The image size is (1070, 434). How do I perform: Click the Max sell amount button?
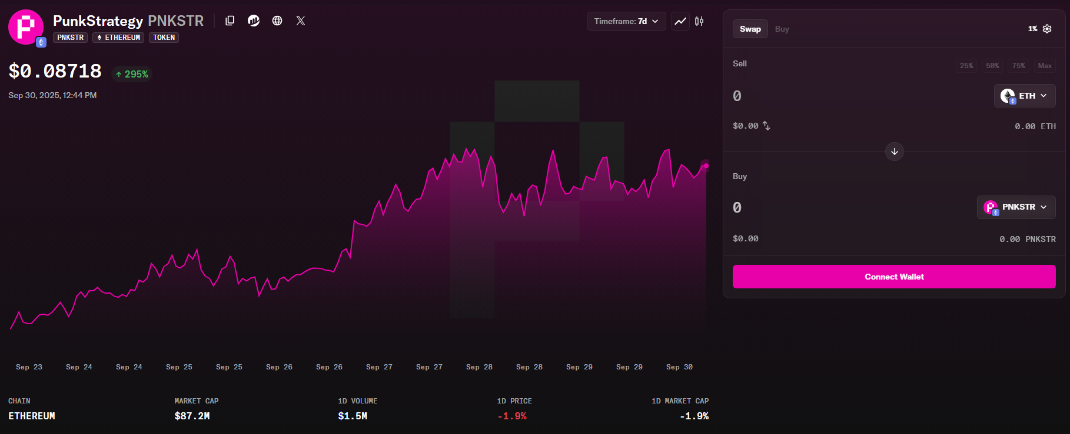pyautogui.click(x=1045, y=66)
